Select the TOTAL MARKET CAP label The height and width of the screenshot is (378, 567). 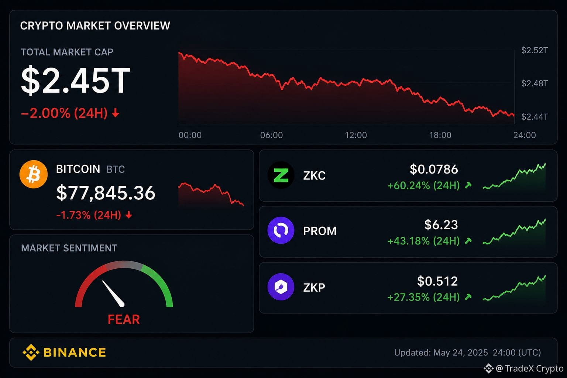click(67, 52)
